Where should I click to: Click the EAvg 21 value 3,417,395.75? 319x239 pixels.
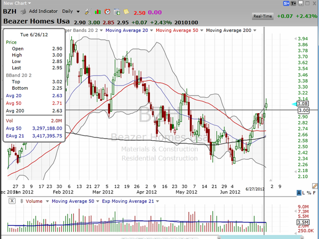(47, 136)
